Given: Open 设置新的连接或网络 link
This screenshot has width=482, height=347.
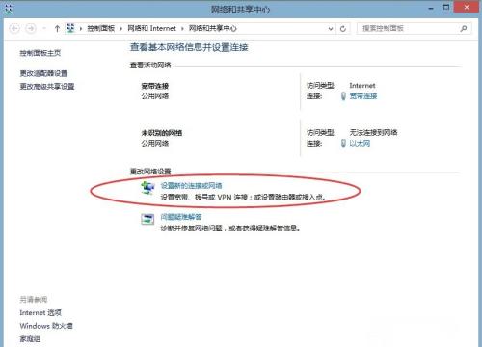Looking at the screenshot, I should (191, 186).
